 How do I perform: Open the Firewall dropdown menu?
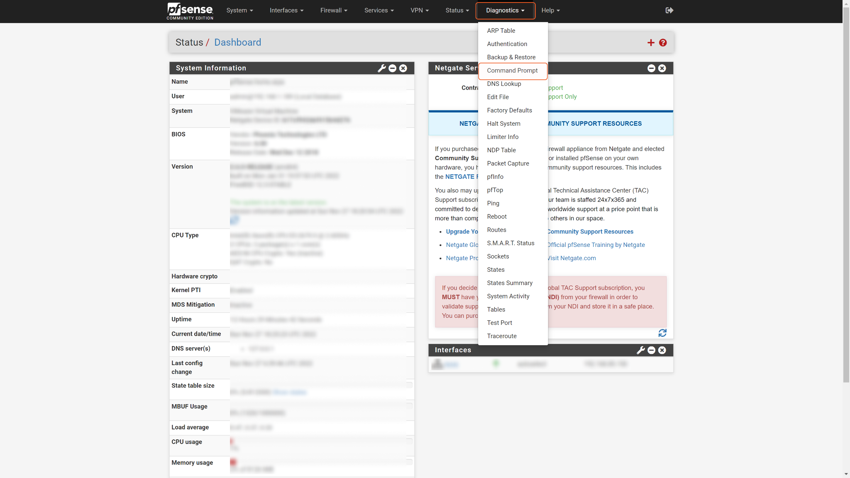pos(334,10)
